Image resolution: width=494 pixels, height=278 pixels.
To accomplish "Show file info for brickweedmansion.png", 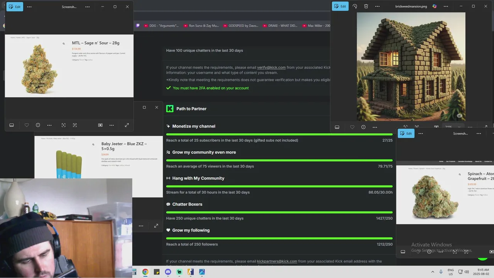I will (x=363, y=127).
